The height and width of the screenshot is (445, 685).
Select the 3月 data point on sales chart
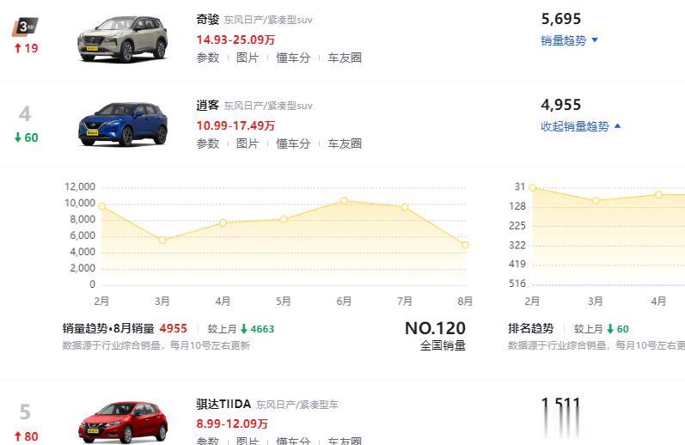coord(162,241)
